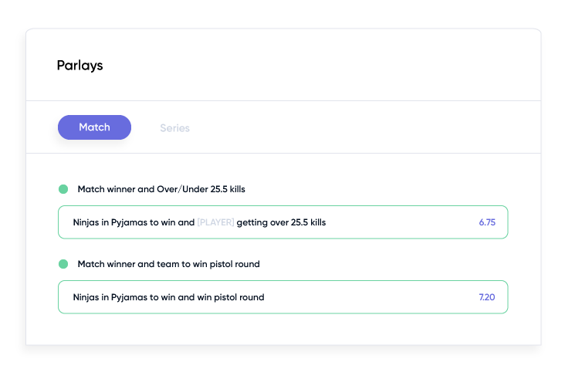Select the 6.75 odds value
The height and width of the screenshot is (369, 565).
487,222
